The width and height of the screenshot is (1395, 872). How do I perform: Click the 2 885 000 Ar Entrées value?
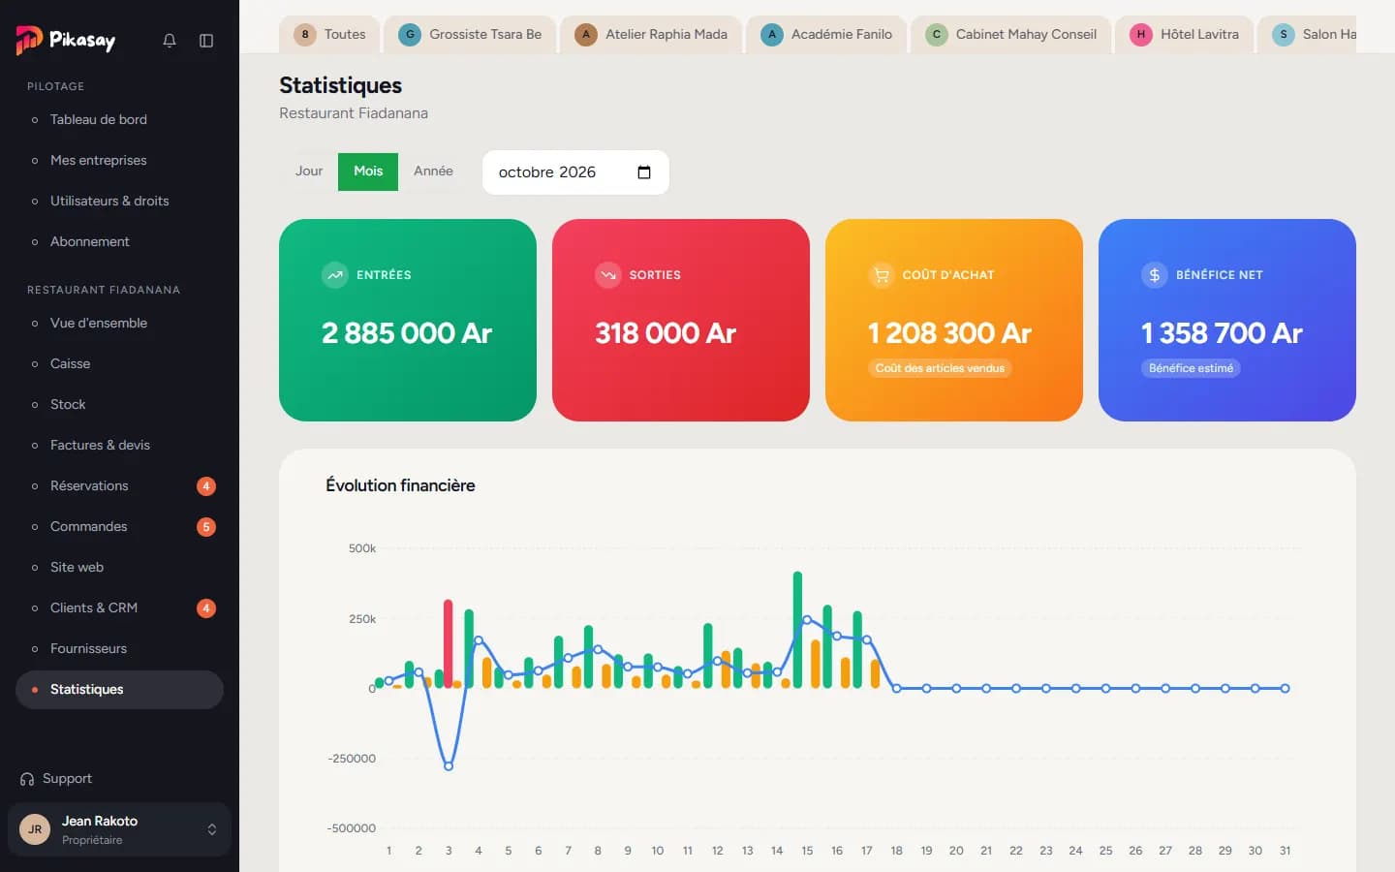click(x=407, y=333)
